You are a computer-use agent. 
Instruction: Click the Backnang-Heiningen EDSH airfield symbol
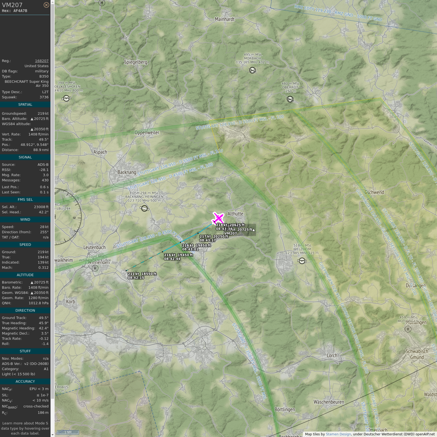click(x=144, y=208)
